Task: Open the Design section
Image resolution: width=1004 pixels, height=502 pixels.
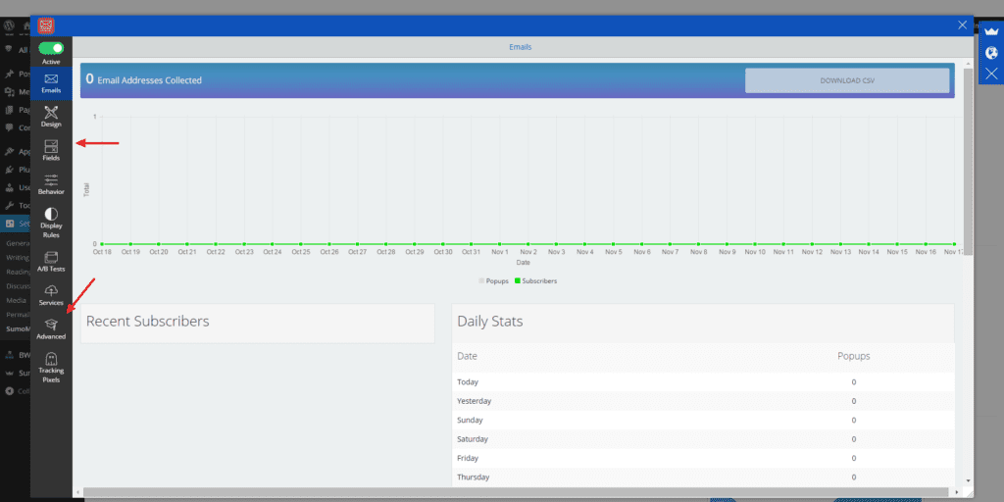Action: [x=51, y=117]
